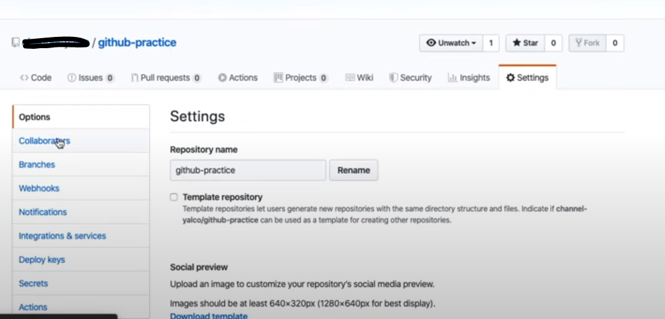Click the Social preview heading
665x319 pixels.
click(x=199, y=267)
